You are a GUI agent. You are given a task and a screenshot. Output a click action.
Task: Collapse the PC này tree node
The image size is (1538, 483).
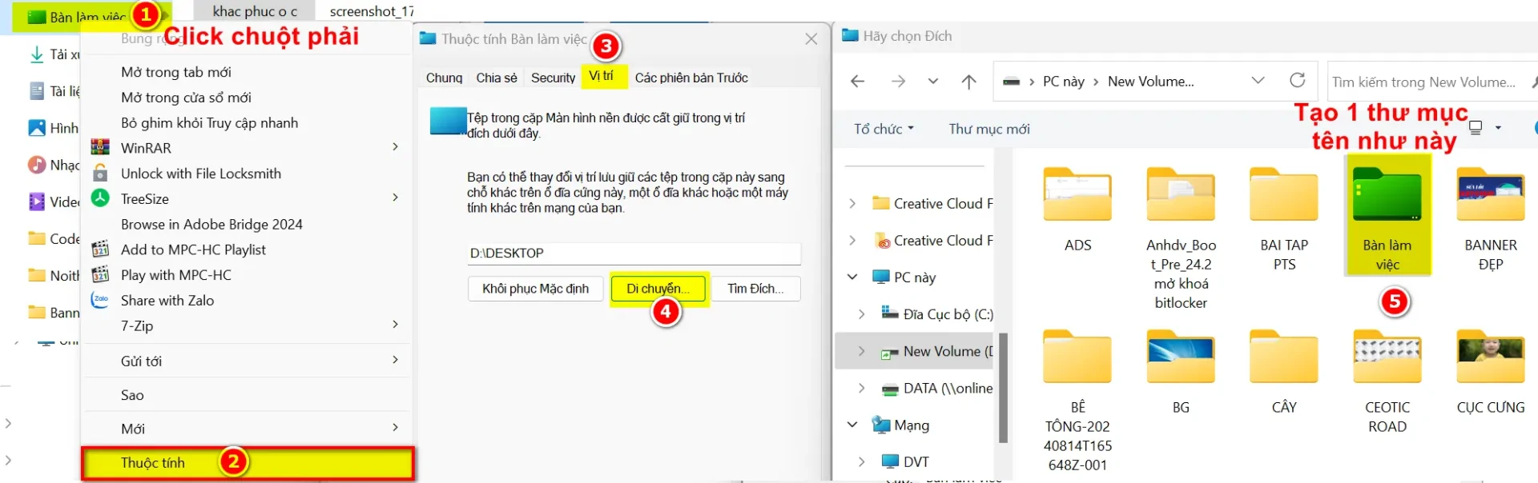[852, 277]
